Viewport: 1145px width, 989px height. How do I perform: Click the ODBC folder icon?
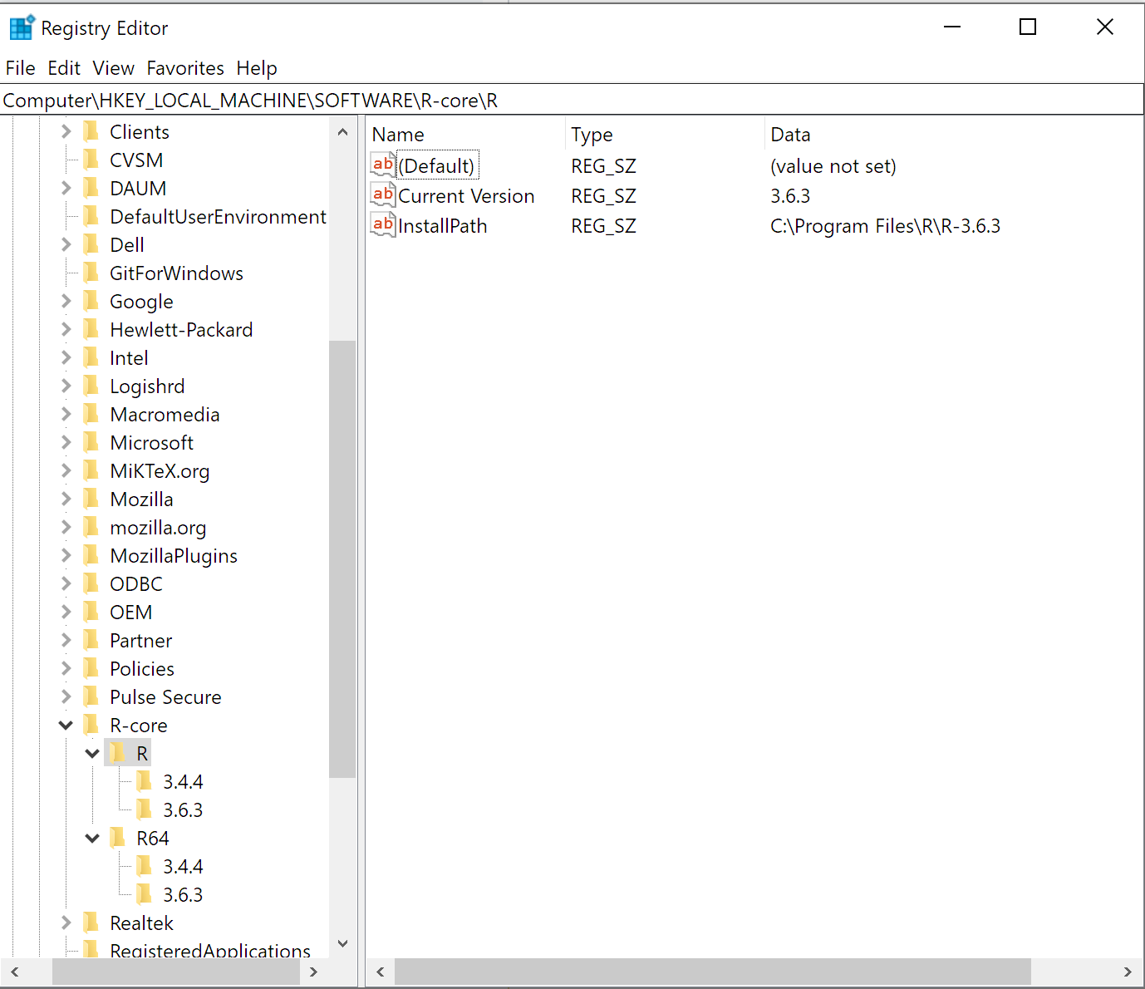(x=91, y=583)
